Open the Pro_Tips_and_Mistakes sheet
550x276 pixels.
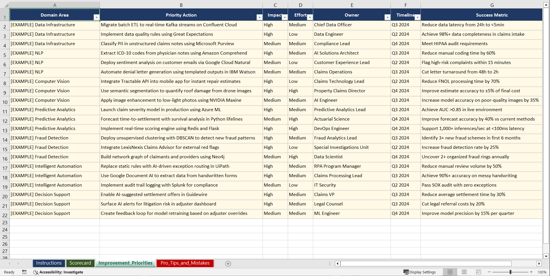[x=185, y=263]
